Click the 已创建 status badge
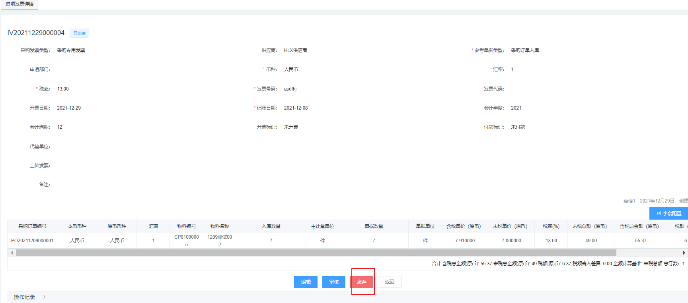The image size is (688, 303). tap(79, 33)
